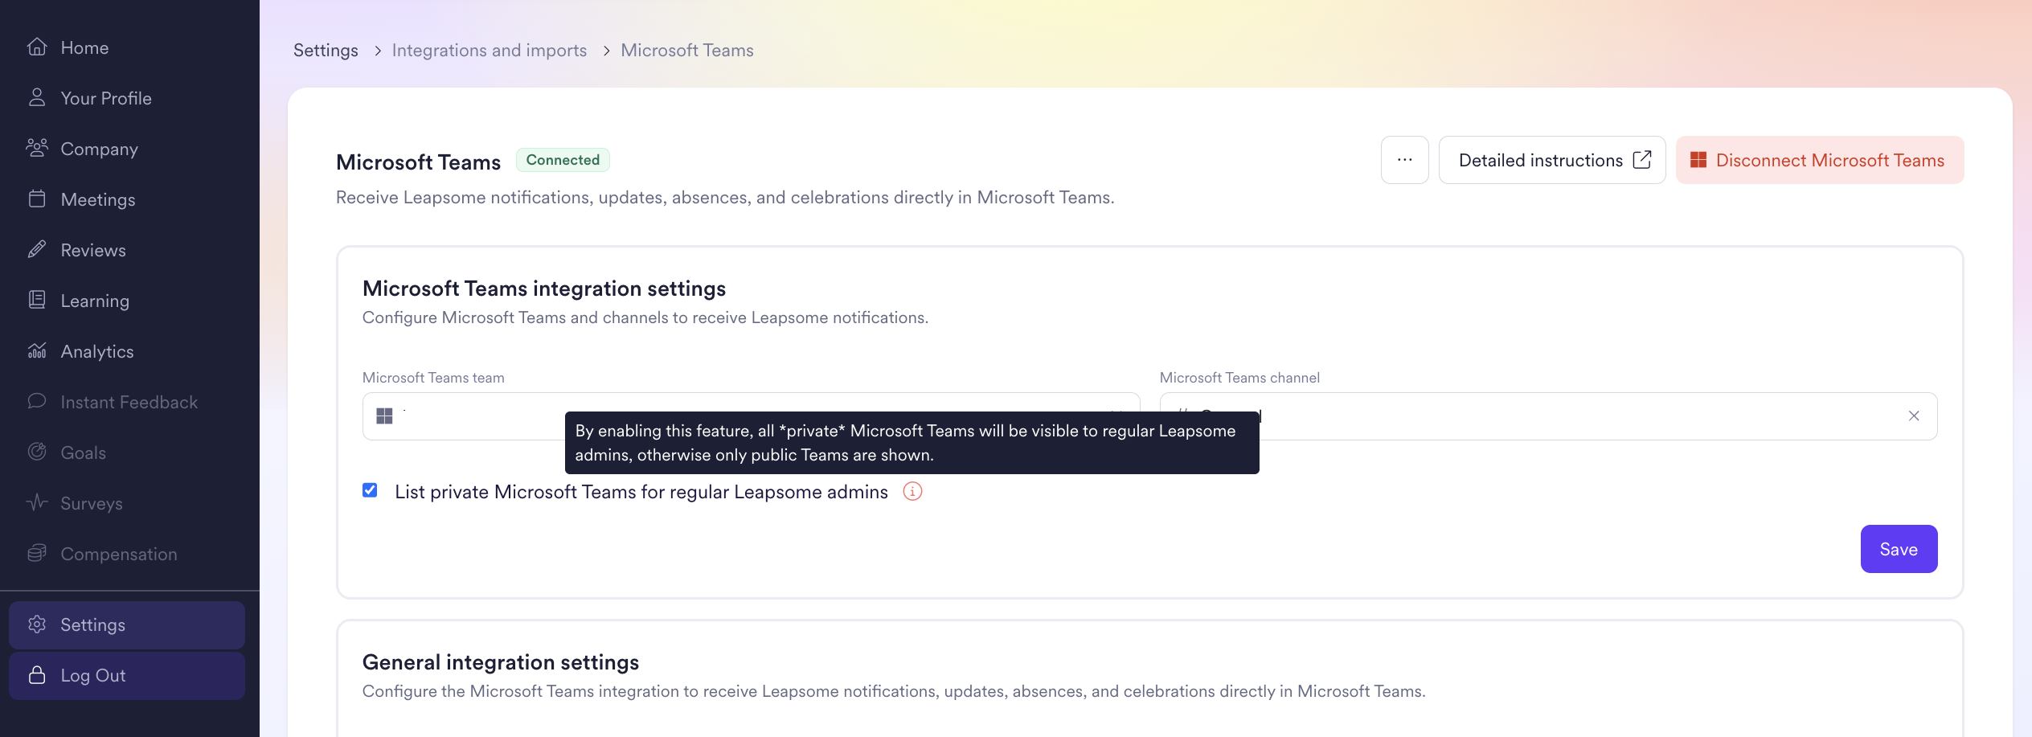The width and height of the screenshot is (2032, 737).
Task: Click the Save button
Action: tap(1898, 549)
